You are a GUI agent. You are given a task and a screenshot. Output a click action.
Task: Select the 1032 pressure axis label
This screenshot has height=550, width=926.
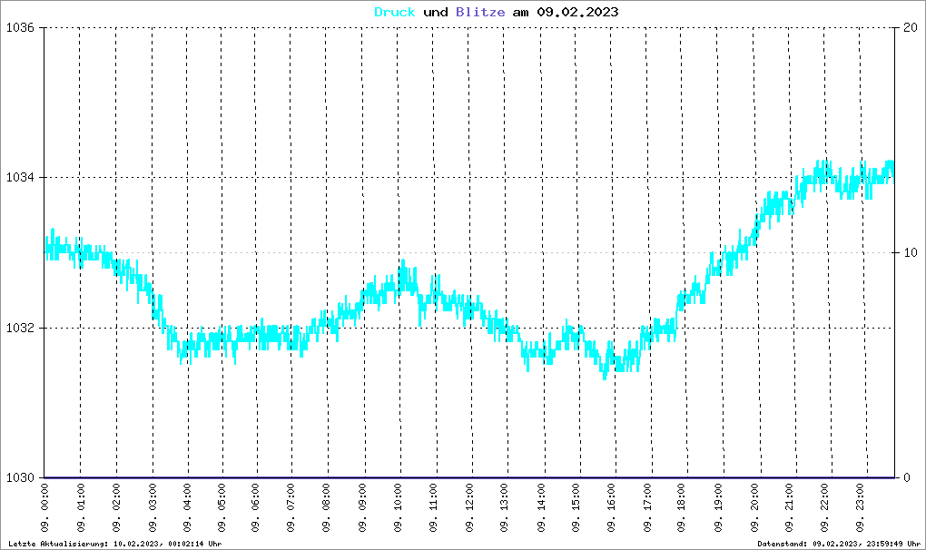click(20, 329)
